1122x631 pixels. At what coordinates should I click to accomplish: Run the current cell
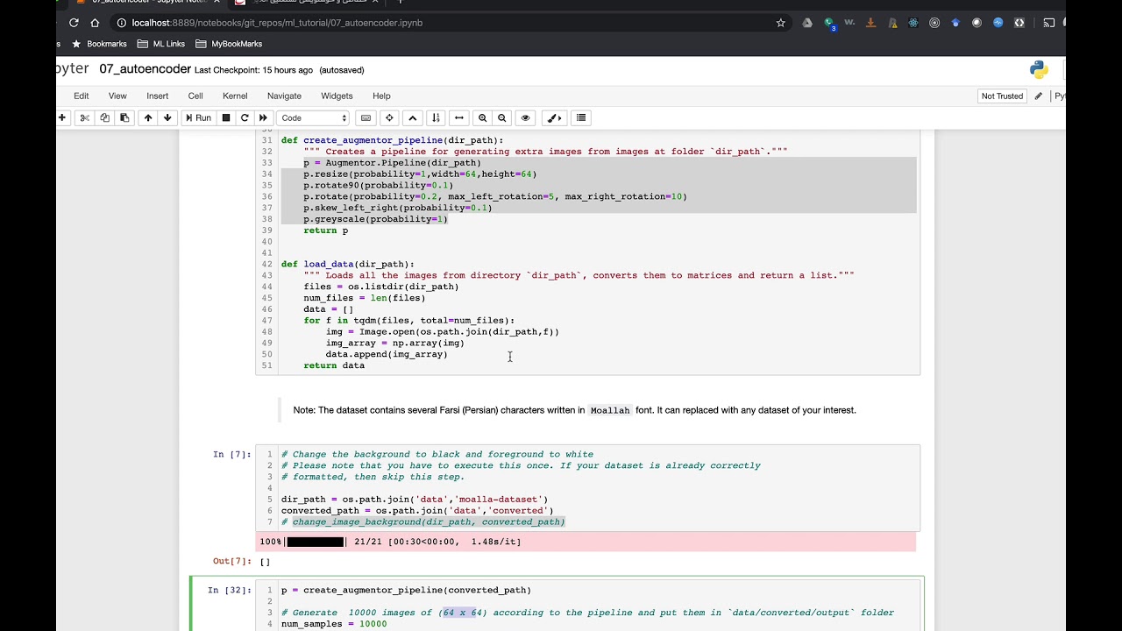(198, 117)
